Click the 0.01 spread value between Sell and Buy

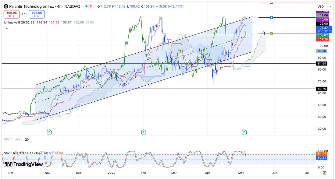coord(24,14)
